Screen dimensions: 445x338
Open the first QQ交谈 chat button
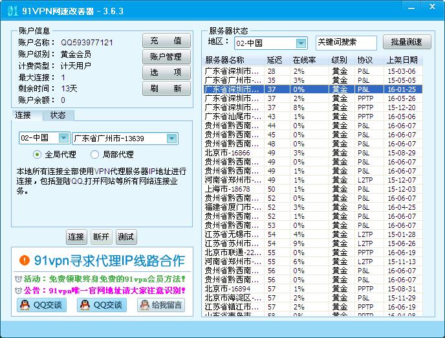[x=41, y=305]
